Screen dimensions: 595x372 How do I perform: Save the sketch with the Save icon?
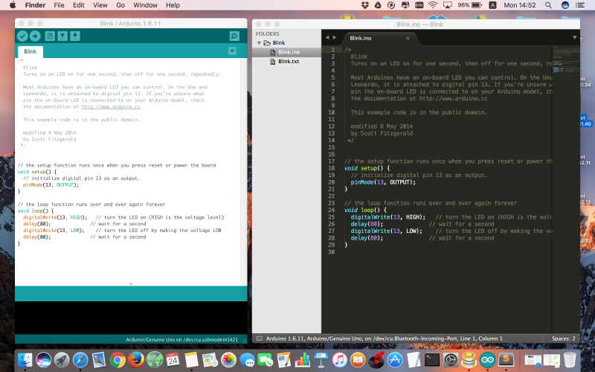click(x=75, y=36)
